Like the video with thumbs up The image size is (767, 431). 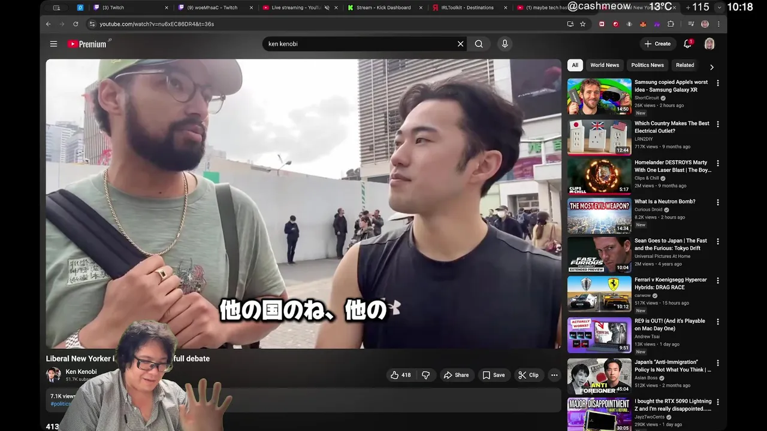pos(400,375)
